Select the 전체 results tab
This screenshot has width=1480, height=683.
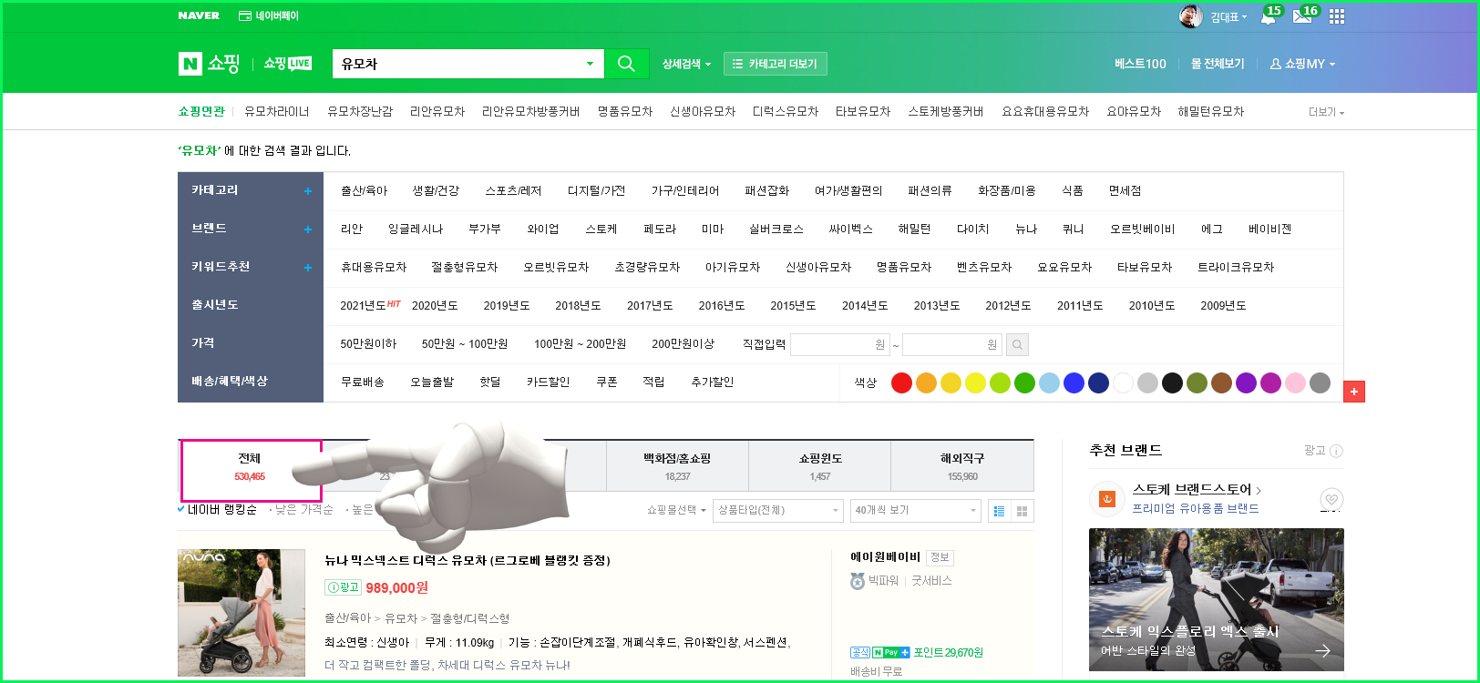(x=251, y=467)
